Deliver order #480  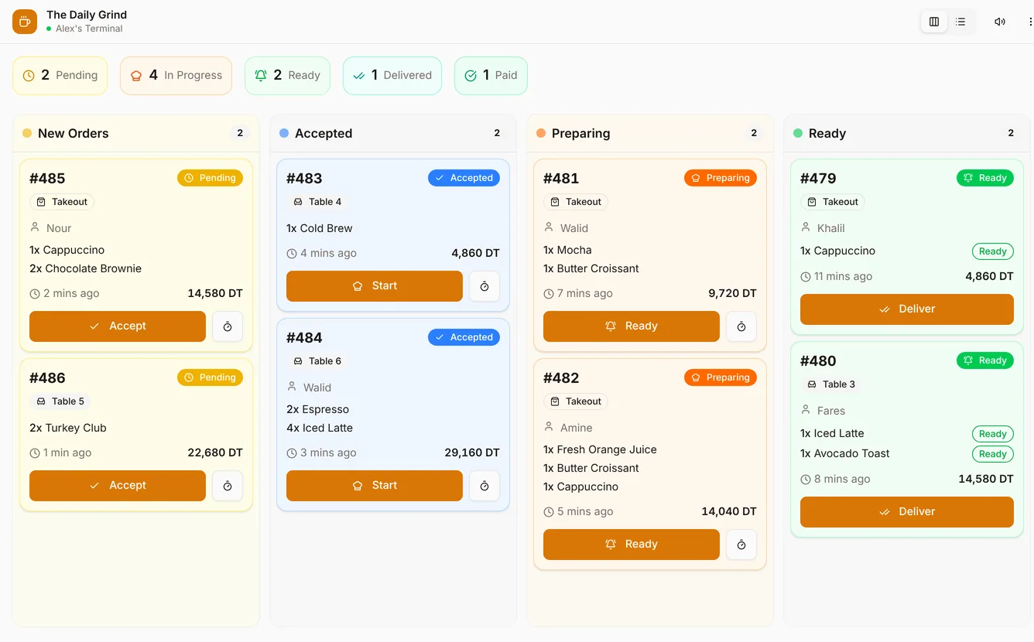(907, 512)
